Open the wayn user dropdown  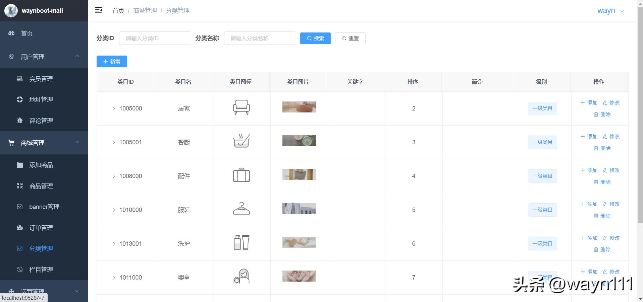click(610, 11)
